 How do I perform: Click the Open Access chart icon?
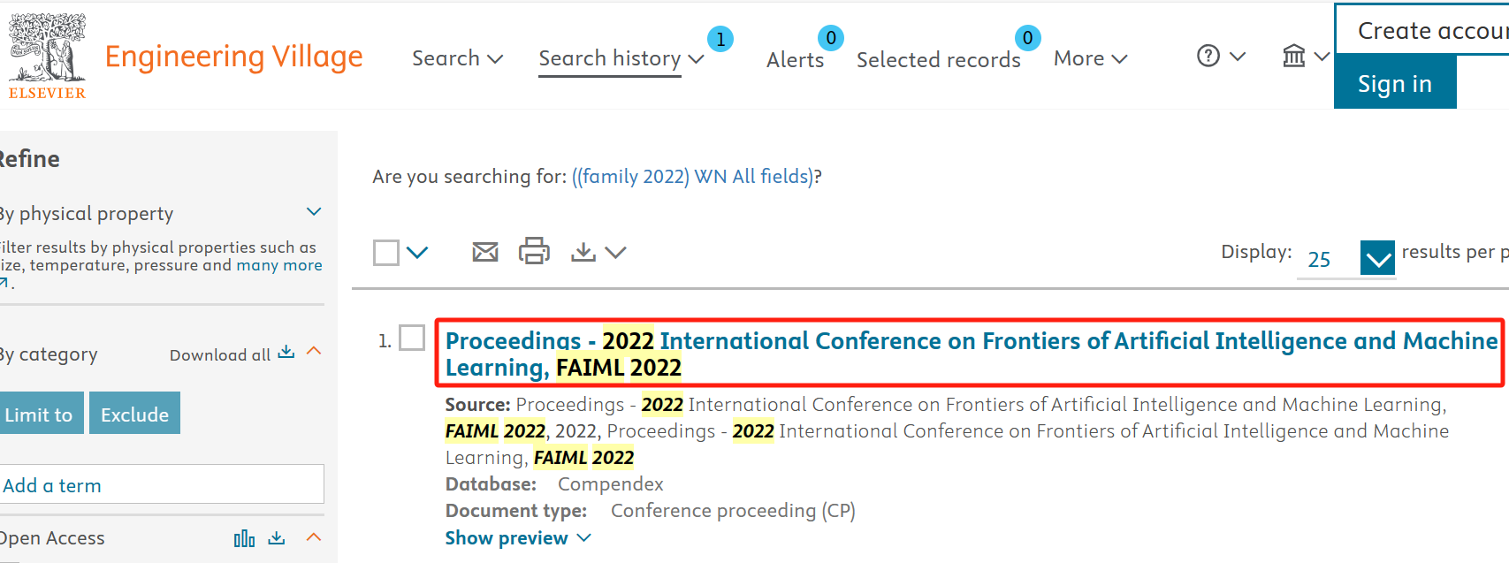click(244, 538)
